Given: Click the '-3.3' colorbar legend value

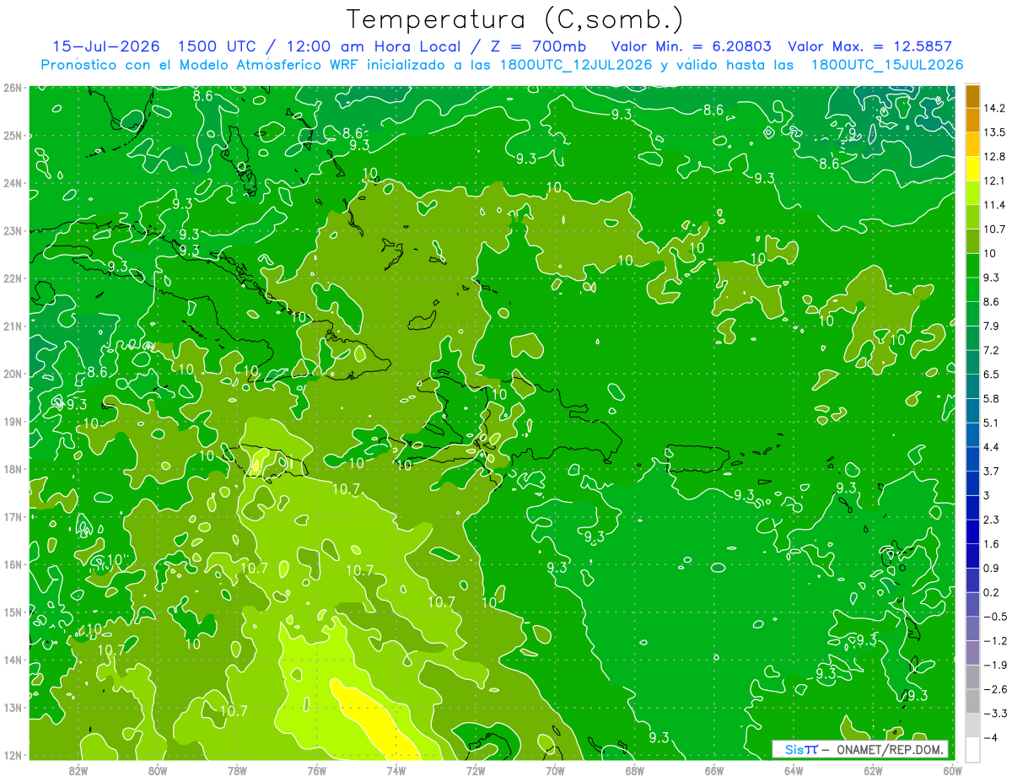Looking at the screenshot, I should (995, 714).
